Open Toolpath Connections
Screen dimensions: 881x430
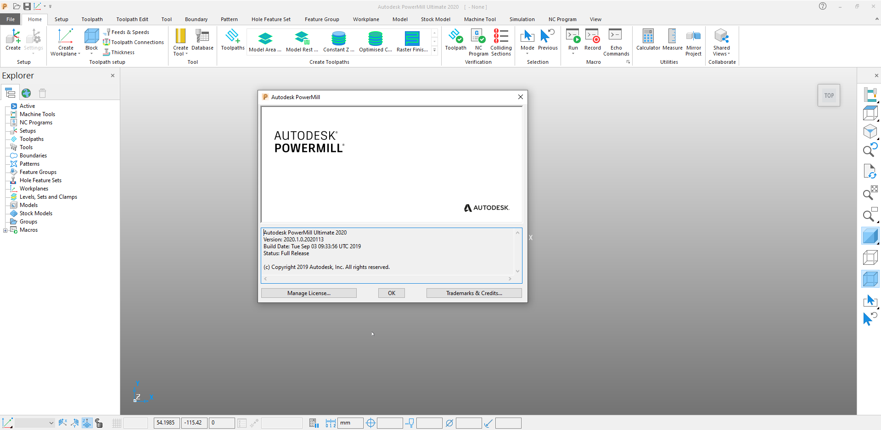tap(134, 42)
